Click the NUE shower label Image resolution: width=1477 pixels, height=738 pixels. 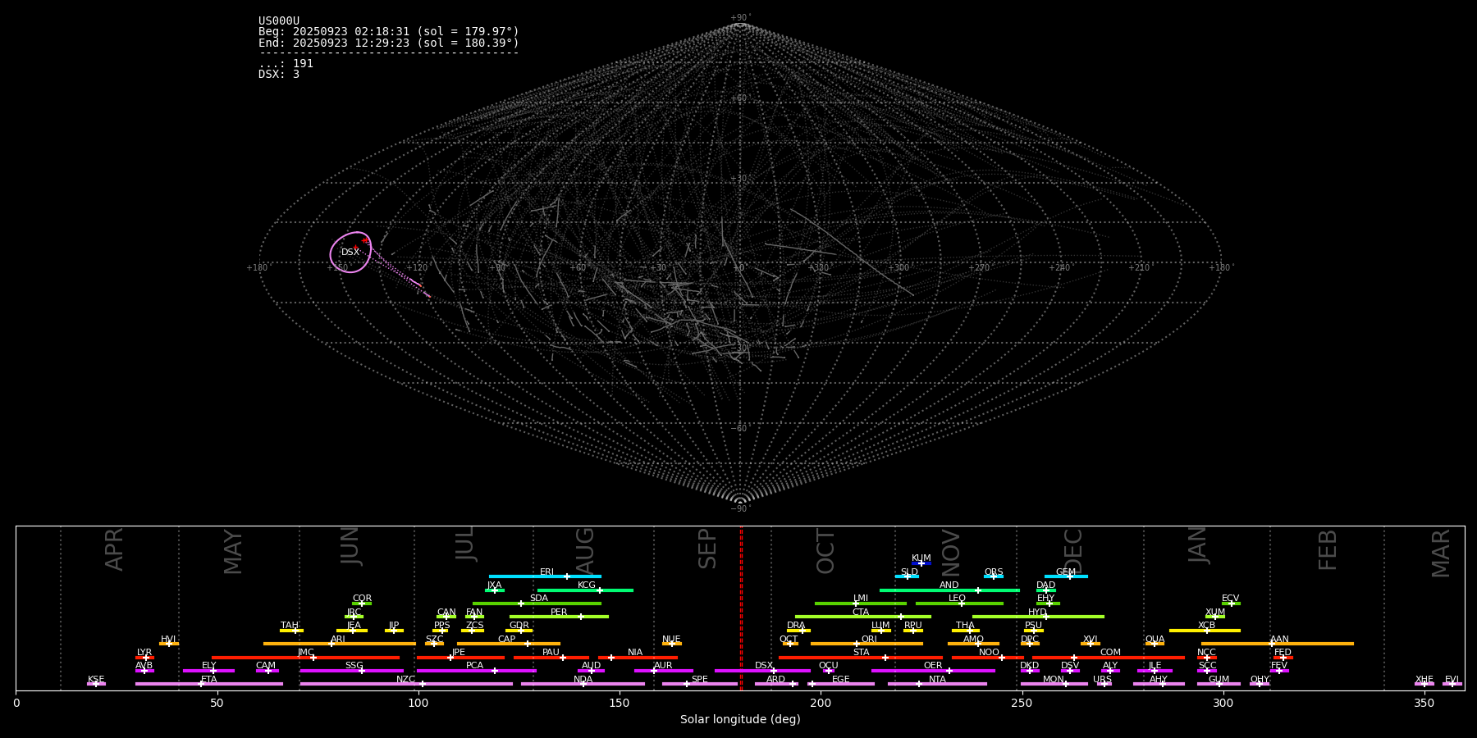tap(671, 640)
